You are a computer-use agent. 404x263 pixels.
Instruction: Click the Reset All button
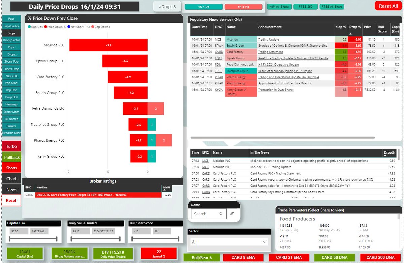click(x=388, y=6)
